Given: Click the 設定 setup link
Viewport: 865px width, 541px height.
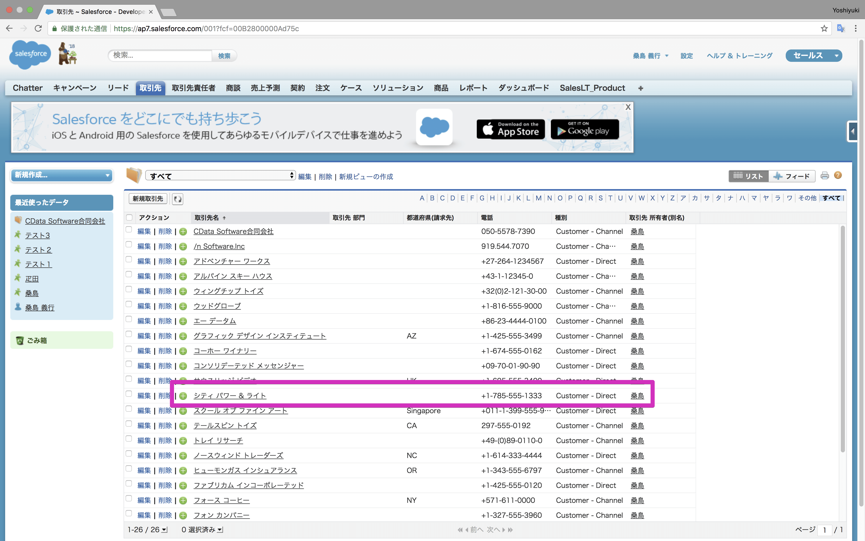Looking at the screenshot, I should (x=686, y=56).
